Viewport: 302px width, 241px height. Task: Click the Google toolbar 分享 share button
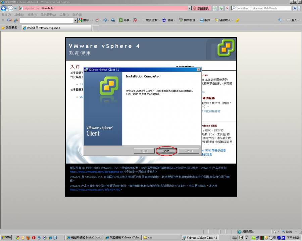(124, 20)
